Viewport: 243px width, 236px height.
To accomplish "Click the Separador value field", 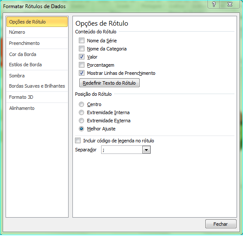I will tap(122, 150).
